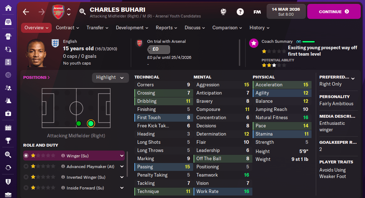Select the Inside Forward (Su) radio button

[26, 188]
